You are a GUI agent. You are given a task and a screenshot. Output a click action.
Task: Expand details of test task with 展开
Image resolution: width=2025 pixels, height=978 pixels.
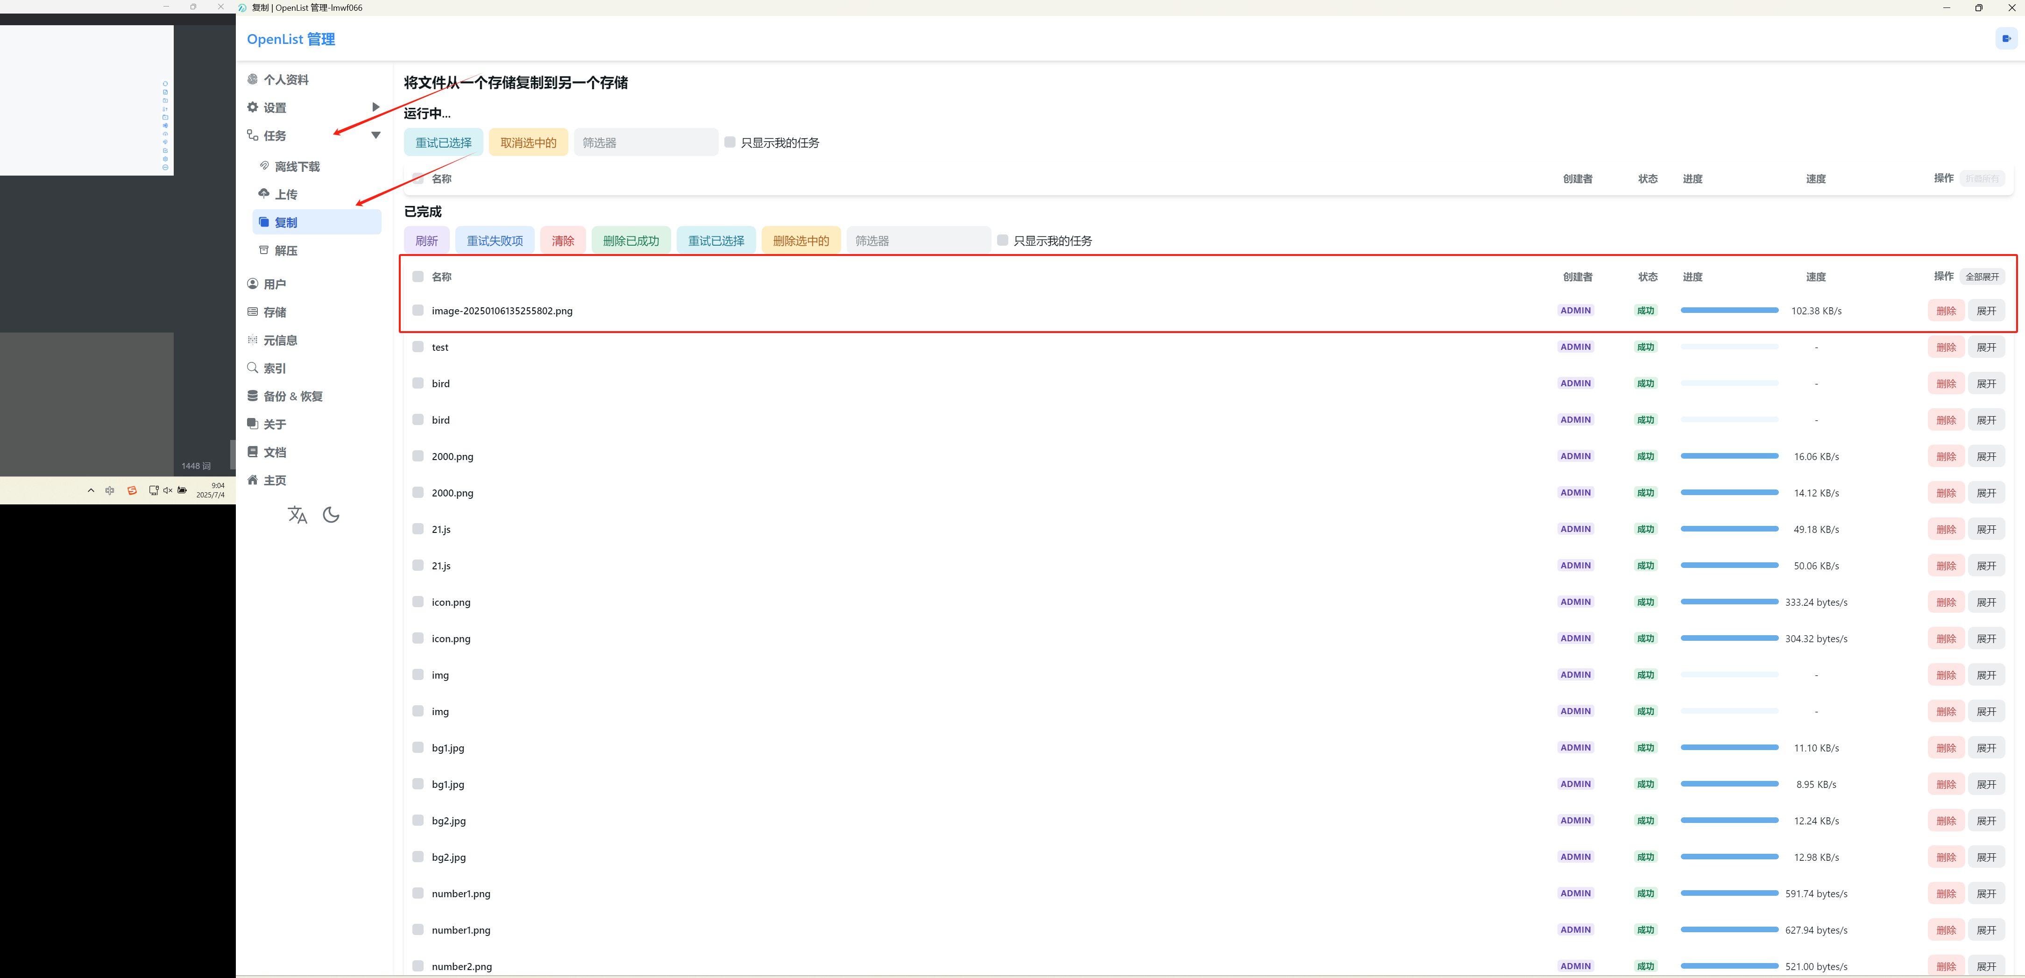(x=1987, y=347)
